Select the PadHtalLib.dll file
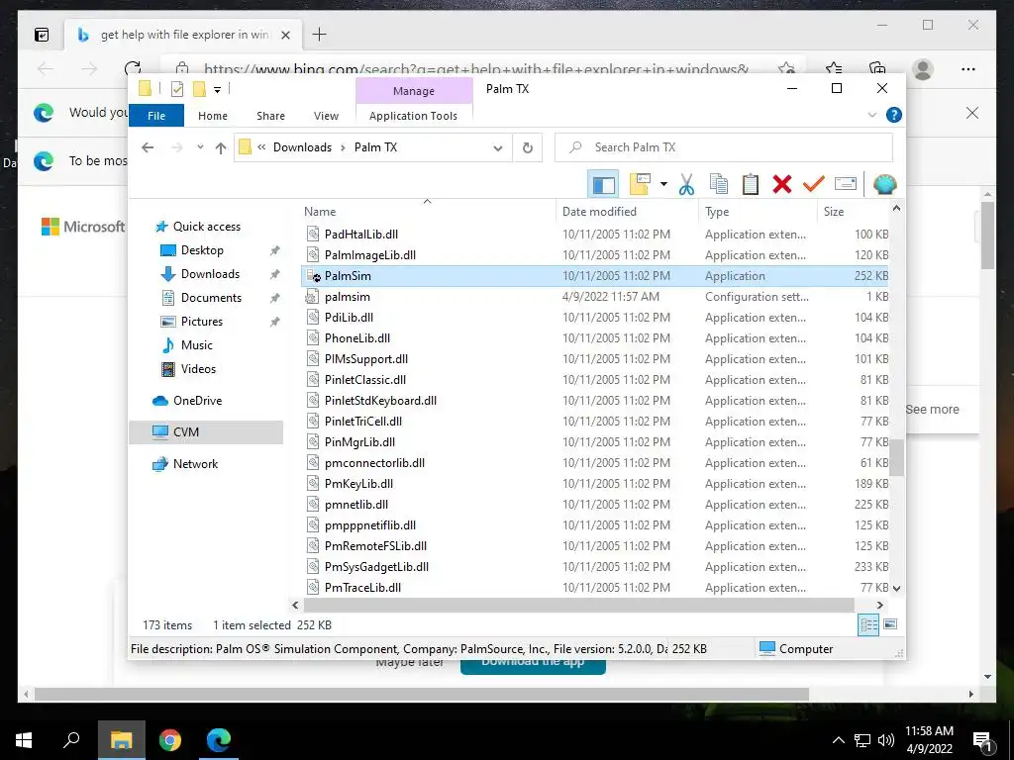 tap(594, 235)
